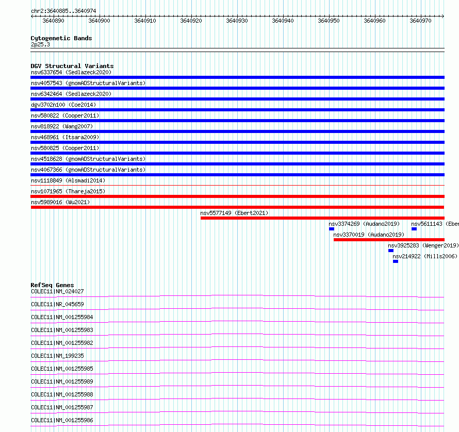The image size is (459, 432).
Task: Click the small blue block for nsv5611143
Action: coord(414,229)
